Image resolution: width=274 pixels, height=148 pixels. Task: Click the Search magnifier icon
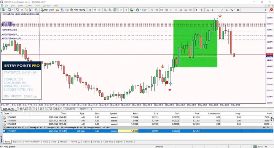coord(266,10)
